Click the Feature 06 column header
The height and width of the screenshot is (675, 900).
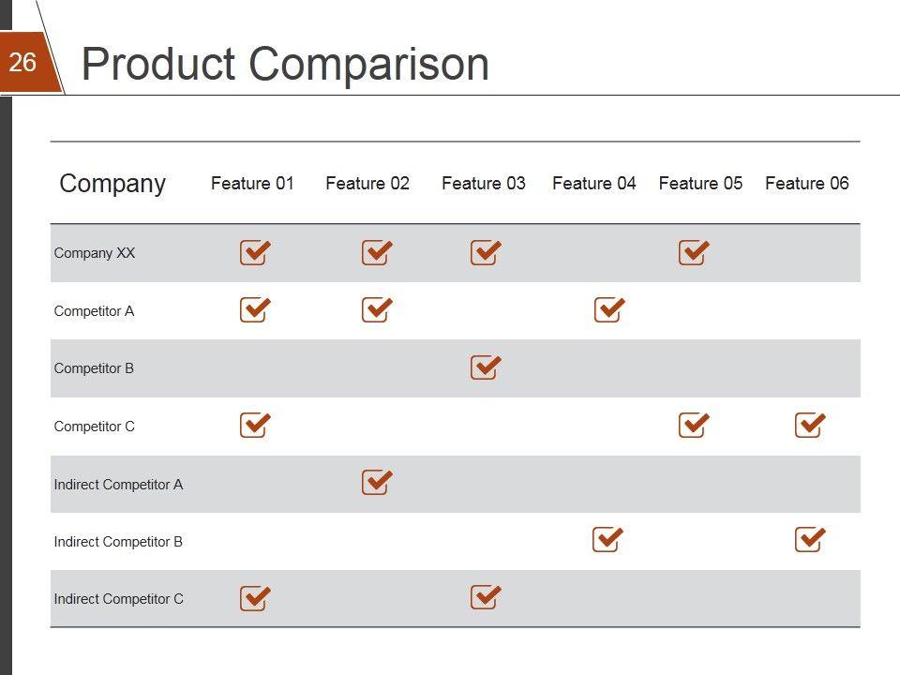point(806,183)
